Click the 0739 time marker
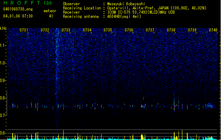This screenshot has height=140, width=221. 192,30
